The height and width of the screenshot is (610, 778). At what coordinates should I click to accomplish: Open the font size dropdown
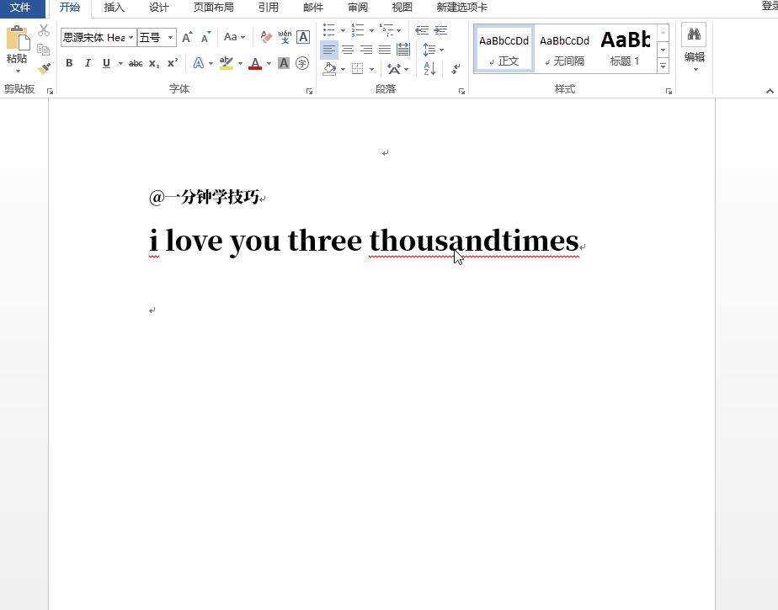click(x=170, y=38)
